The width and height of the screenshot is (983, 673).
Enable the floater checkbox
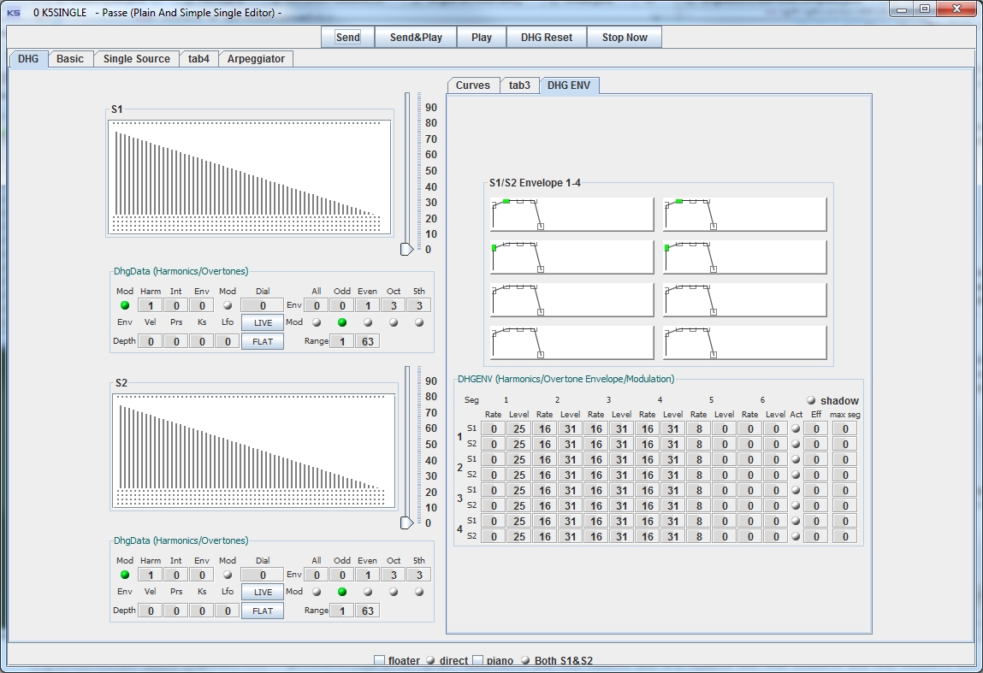pyautogui.click(x=380, y=660)
